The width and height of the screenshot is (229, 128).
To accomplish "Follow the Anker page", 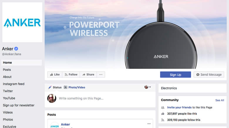I will click(71, 74).
